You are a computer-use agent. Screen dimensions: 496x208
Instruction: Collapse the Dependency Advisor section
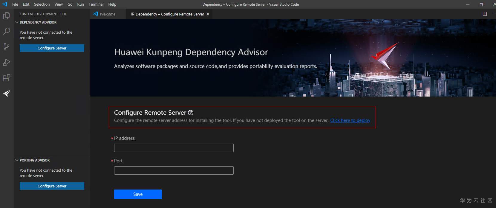17,22
